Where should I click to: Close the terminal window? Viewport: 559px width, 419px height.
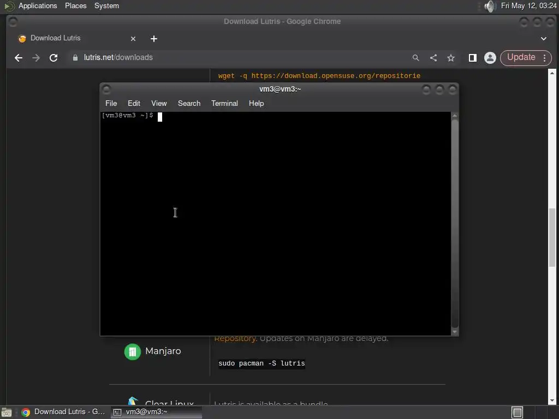(x=453, y=89)
